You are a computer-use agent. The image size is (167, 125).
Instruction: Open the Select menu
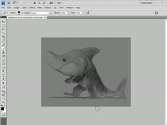tap(32, 8)
